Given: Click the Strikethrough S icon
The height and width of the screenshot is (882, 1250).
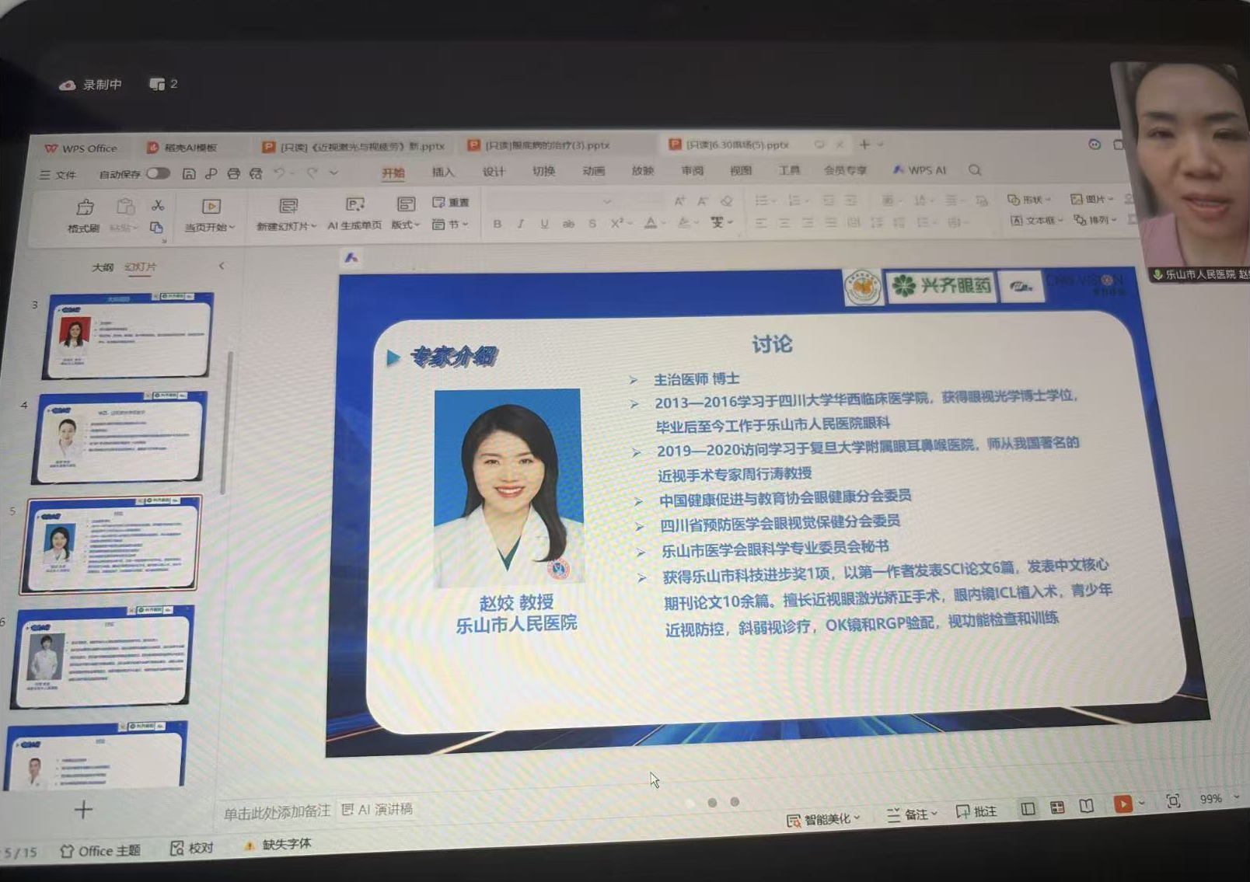Looking at the screenshot, I should pos(592,224).
